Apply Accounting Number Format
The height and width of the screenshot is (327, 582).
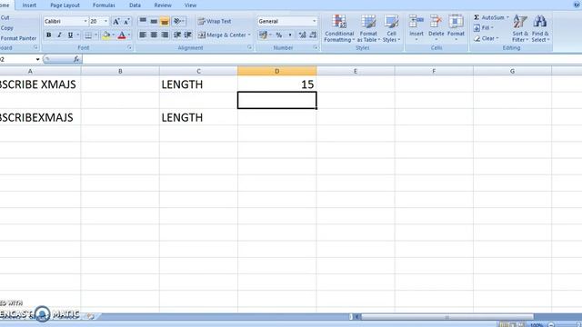pos(263,35)
